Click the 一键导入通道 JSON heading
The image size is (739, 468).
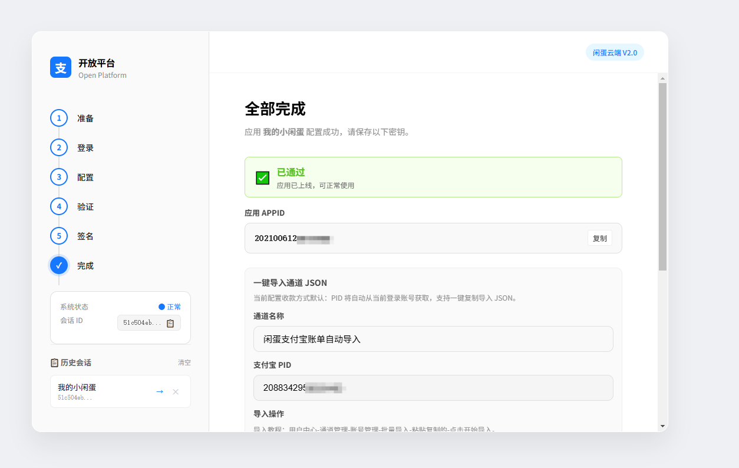[x=290, y=283]
